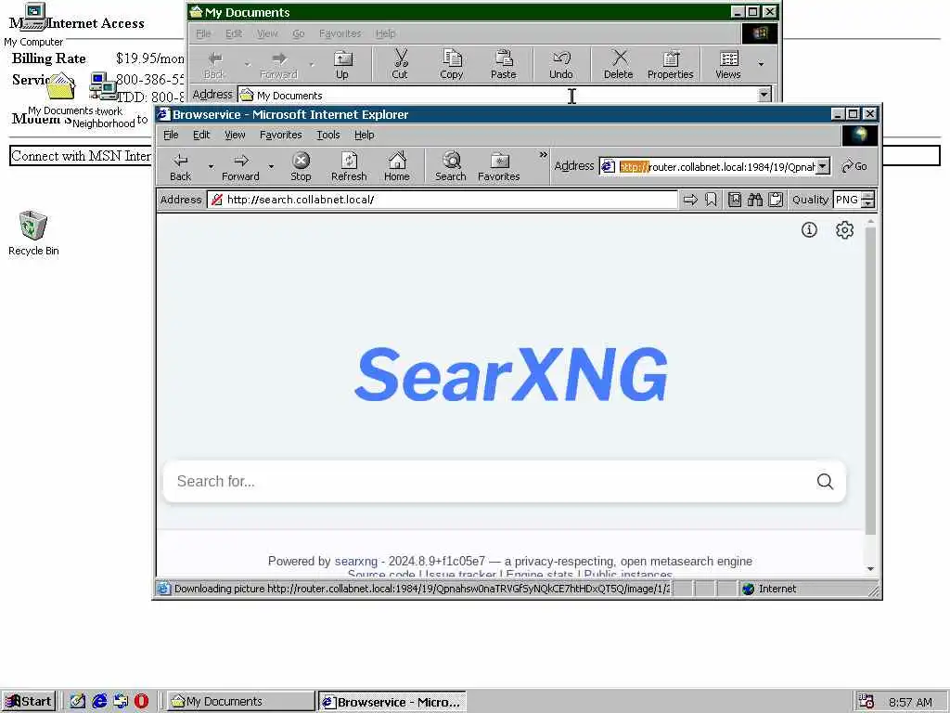Viewport: 950px width, 713px height.
Task: Click the searxng link in footer
Action: pos(355,562)
